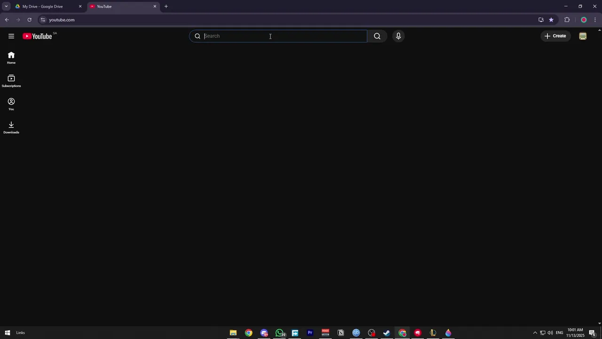Install the YouTube app from address bar
The height and width of the screenshot is (339, 602).
[x=541, y=20]
